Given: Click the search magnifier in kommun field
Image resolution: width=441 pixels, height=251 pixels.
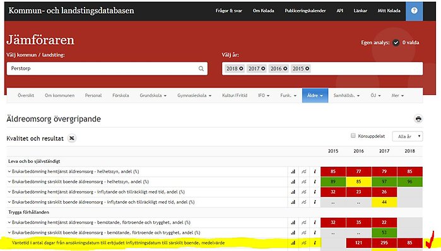Looking at the screenshot, I should [x=201, y=69].
